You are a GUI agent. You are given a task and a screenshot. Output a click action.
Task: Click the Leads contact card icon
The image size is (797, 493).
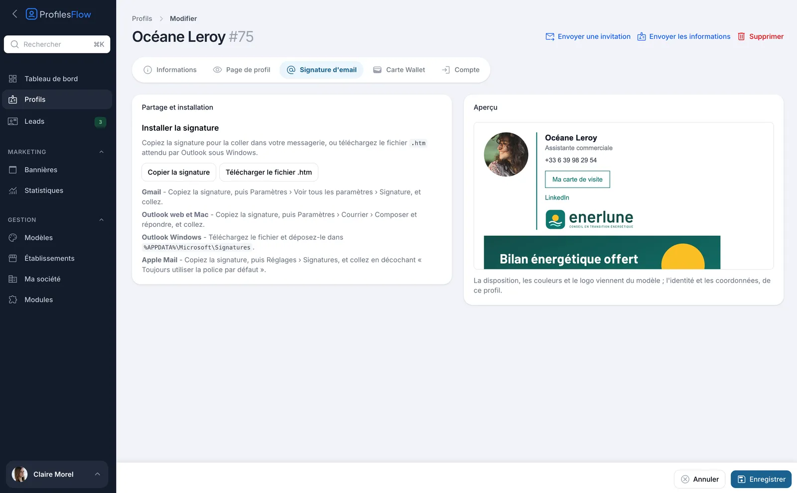[13, 121]
